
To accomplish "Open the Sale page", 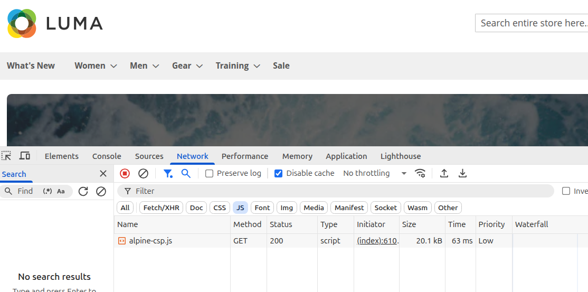I will pos(281,65).
